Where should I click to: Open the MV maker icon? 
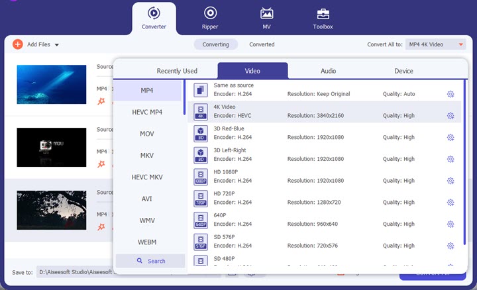266,13
